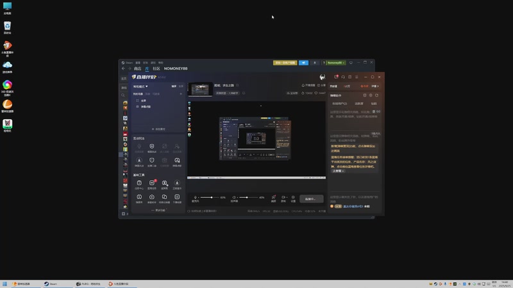Click the 分享 share button
The image size is (513, 288).
(322, 85)
